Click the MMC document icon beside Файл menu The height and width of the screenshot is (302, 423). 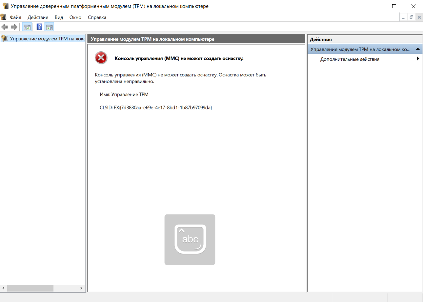pos(3,17)
